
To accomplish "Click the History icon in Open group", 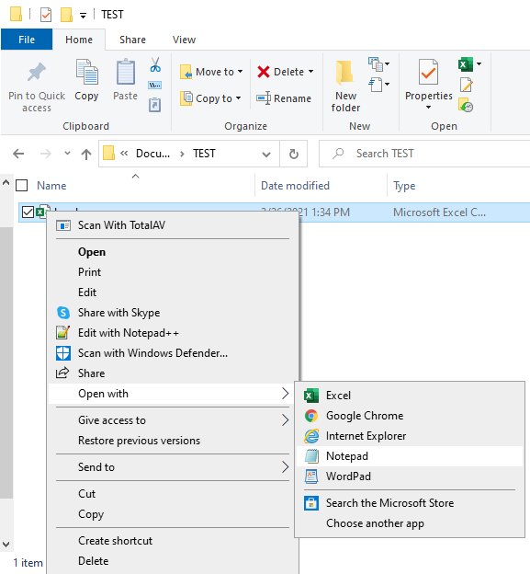I will pos(466,105).
